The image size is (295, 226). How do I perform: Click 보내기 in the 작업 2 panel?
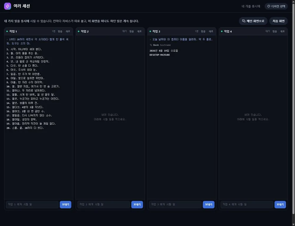tap(137, 204)
